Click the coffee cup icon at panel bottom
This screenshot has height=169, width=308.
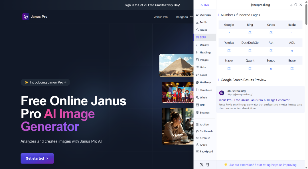pos(208,165)
